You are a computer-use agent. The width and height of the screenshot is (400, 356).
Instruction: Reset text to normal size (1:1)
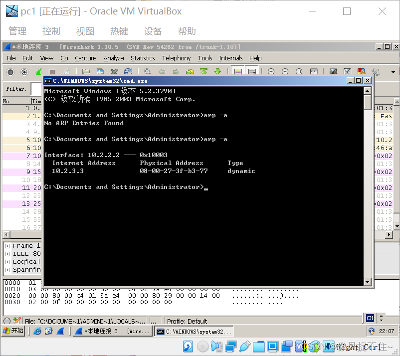(x=299, y=72)
